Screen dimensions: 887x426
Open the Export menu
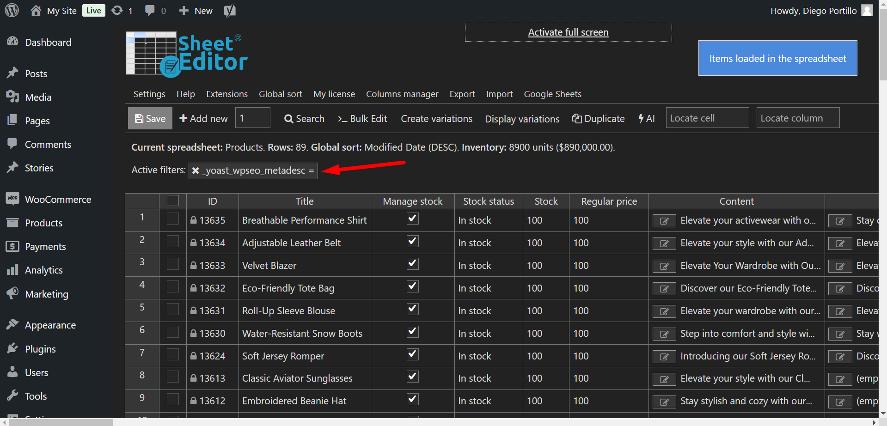point(462,94)
